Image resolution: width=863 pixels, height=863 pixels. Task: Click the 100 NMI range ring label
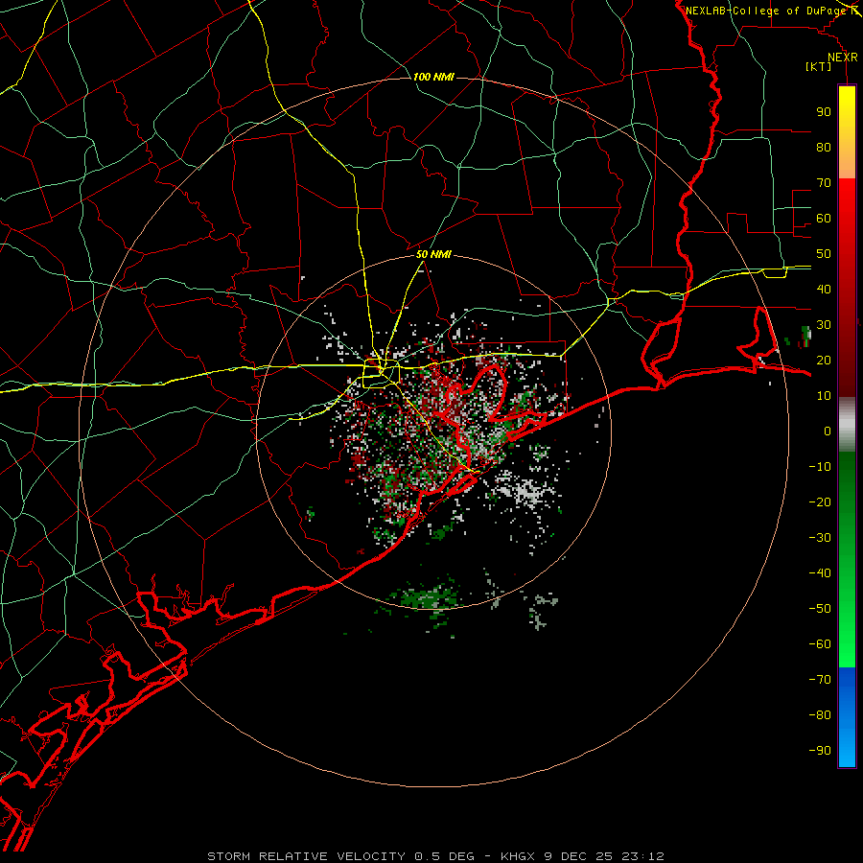pos(433,77)
